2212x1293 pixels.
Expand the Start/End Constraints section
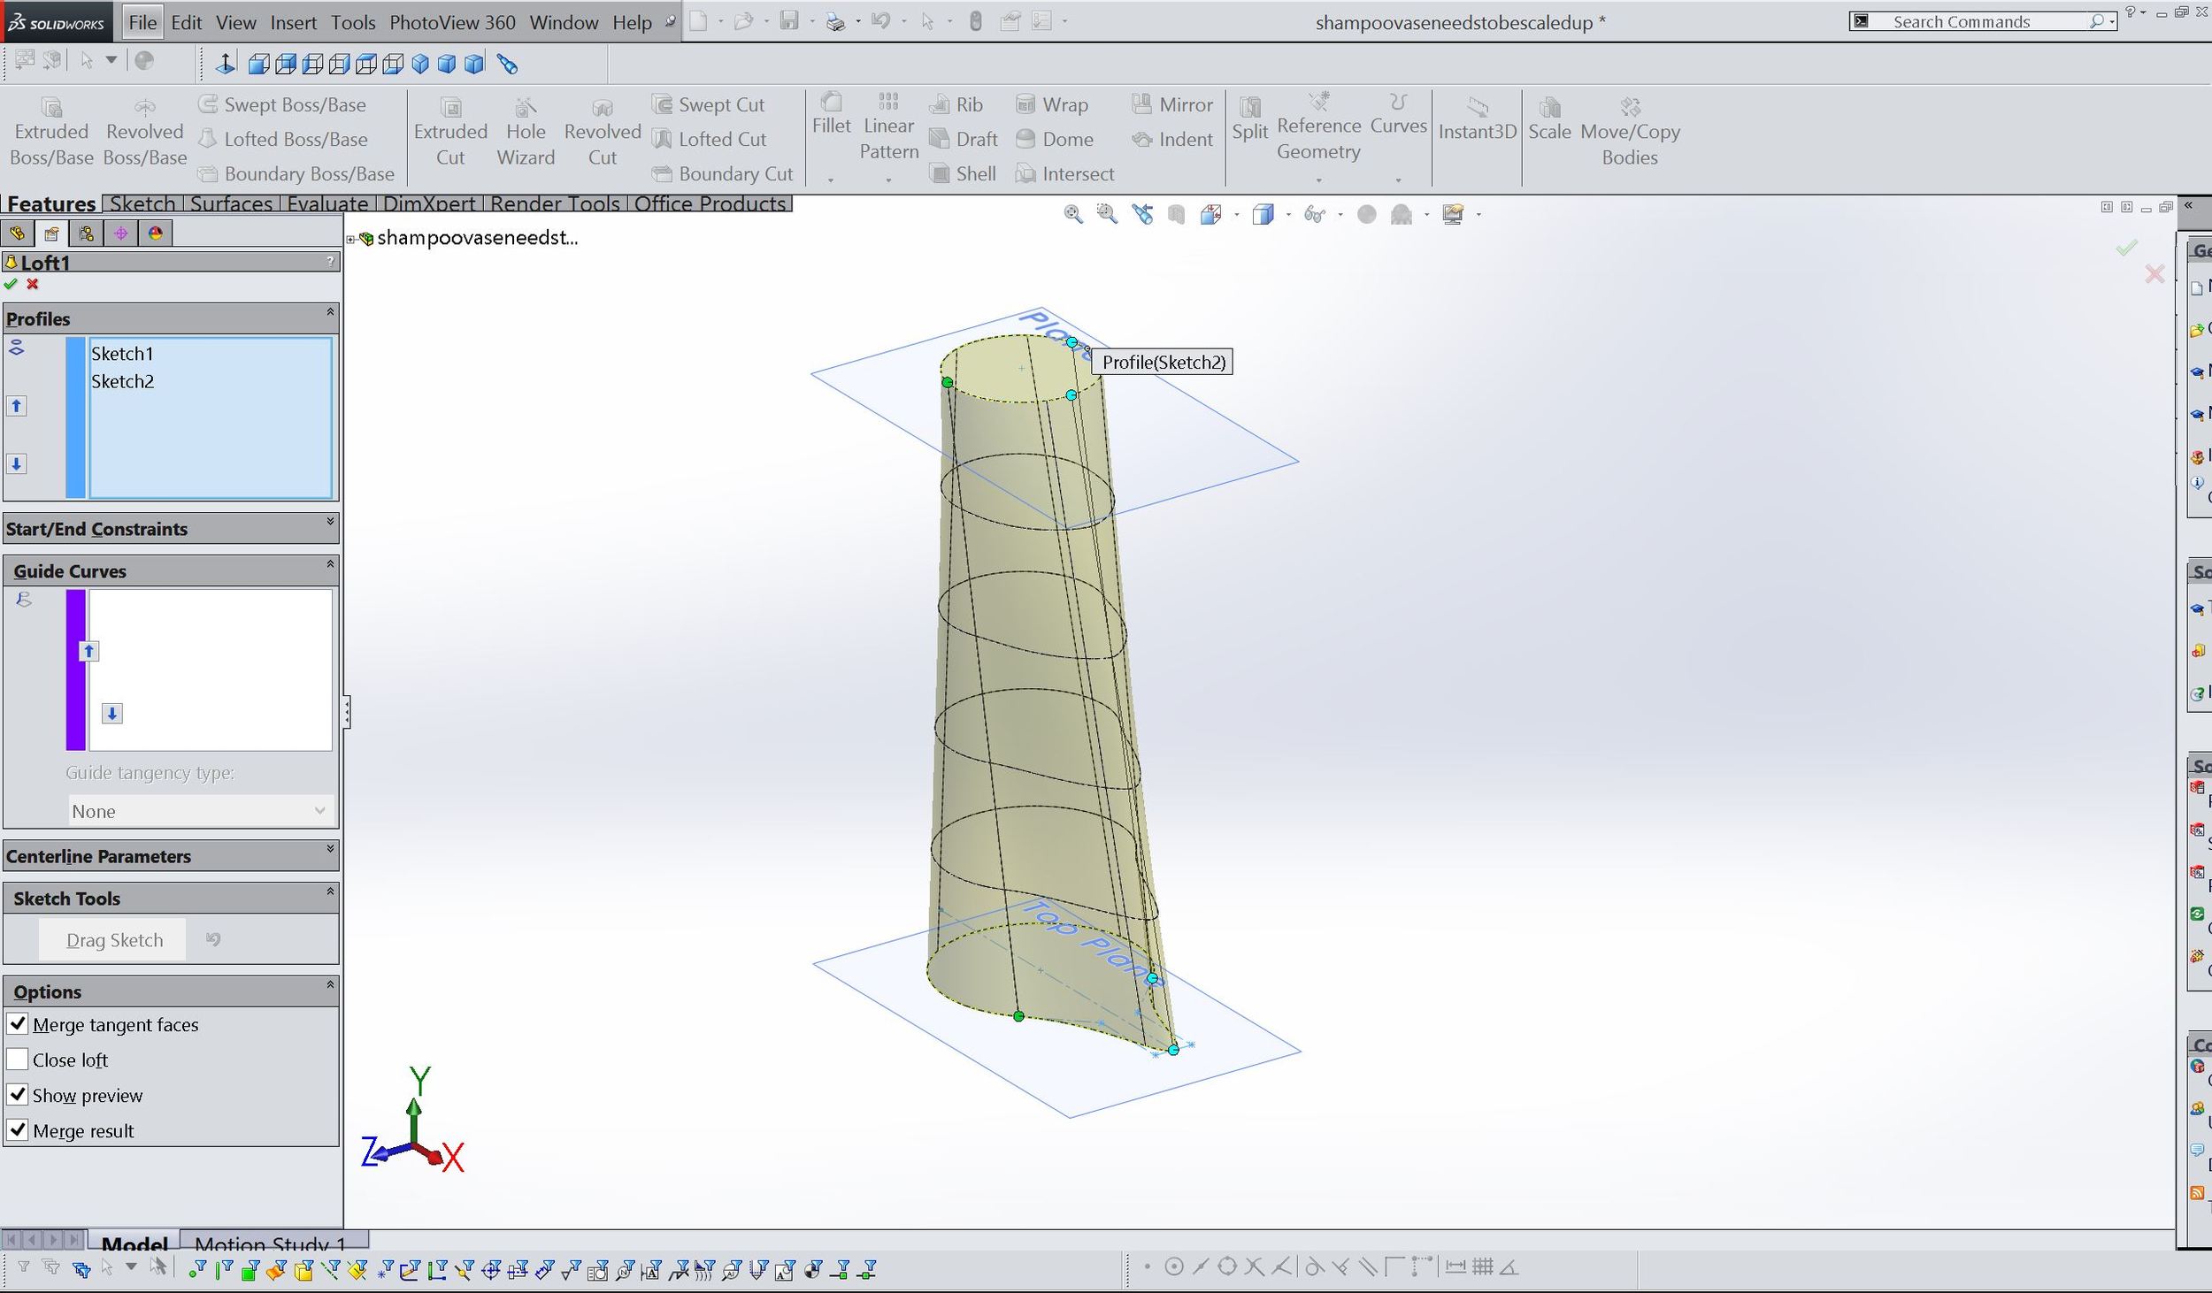pyautogui.click(x=330, y=522)
